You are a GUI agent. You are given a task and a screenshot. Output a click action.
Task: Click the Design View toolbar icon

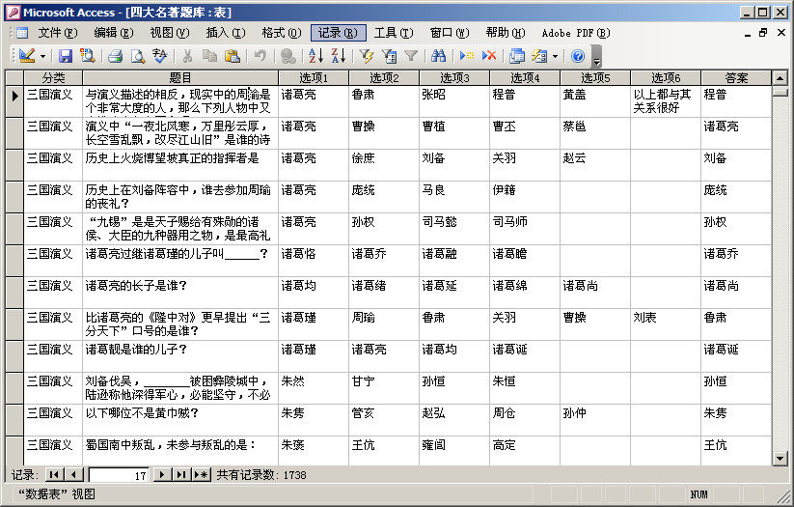tap(26, 55)
